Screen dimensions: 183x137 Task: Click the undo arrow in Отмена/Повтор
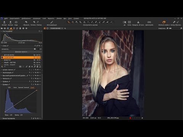coord(34,22)
